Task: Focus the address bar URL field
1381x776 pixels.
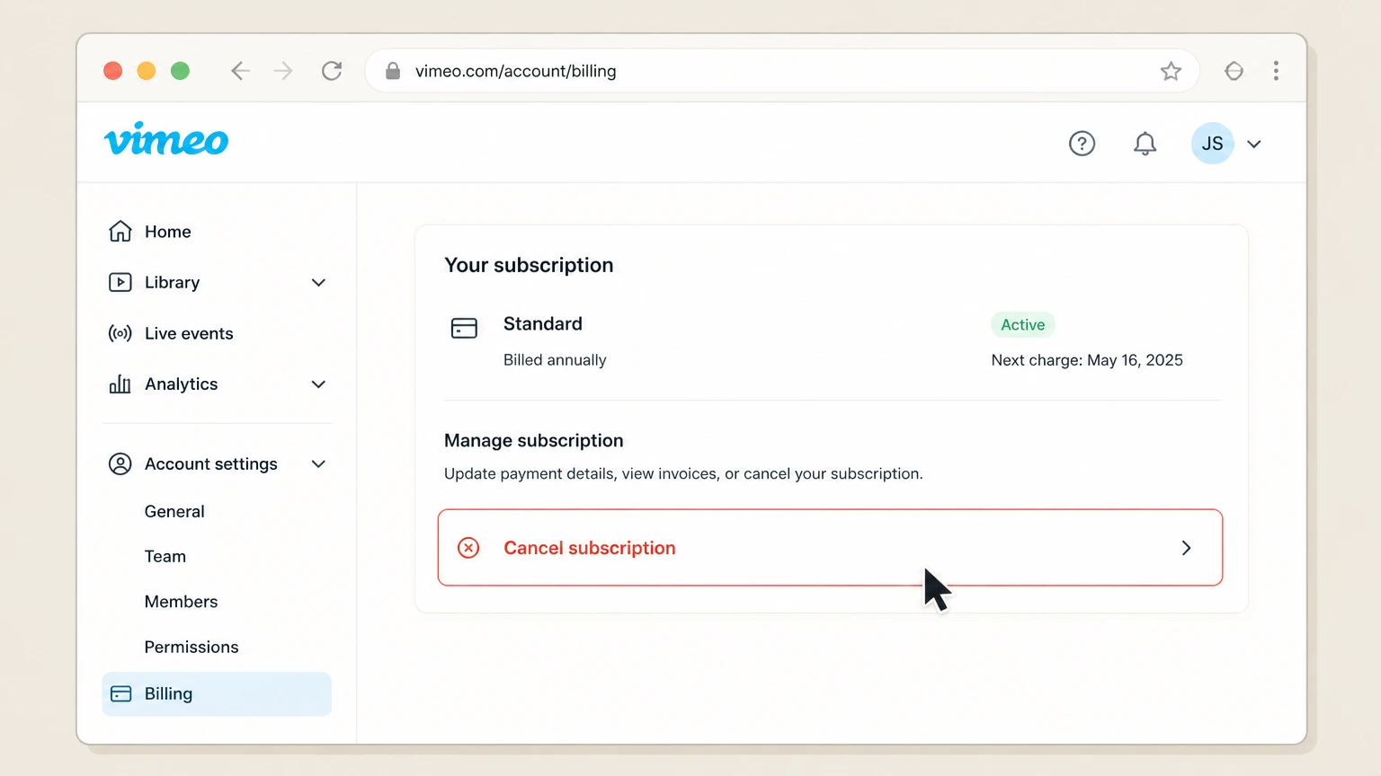Action: 782,71
